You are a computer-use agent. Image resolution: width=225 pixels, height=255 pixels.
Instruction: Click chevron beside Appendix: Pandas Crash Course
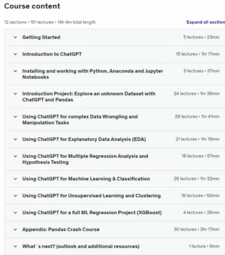click(15, 230)
